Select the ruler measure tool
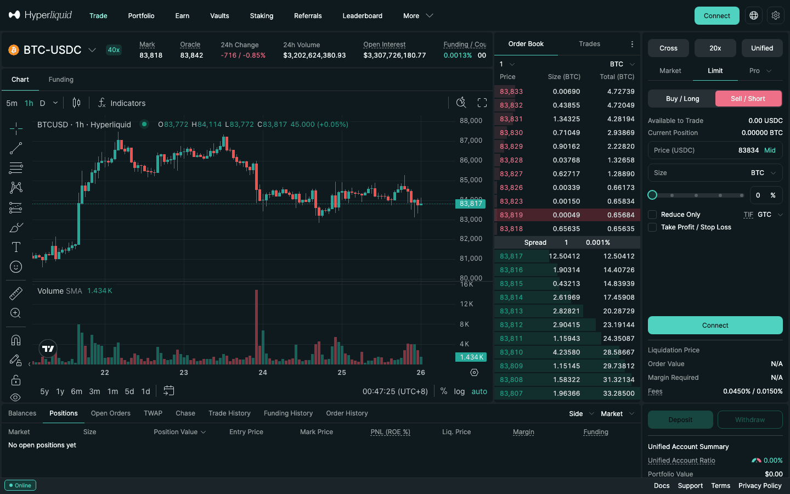Screen dimensions: 790x494 (x=16, y=293)
